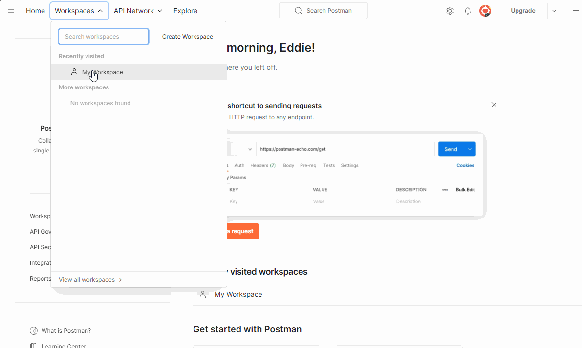The height and width of the screenshot is (348, 582).
Task: Click the Upgrade button
Action: pos(523,11)
